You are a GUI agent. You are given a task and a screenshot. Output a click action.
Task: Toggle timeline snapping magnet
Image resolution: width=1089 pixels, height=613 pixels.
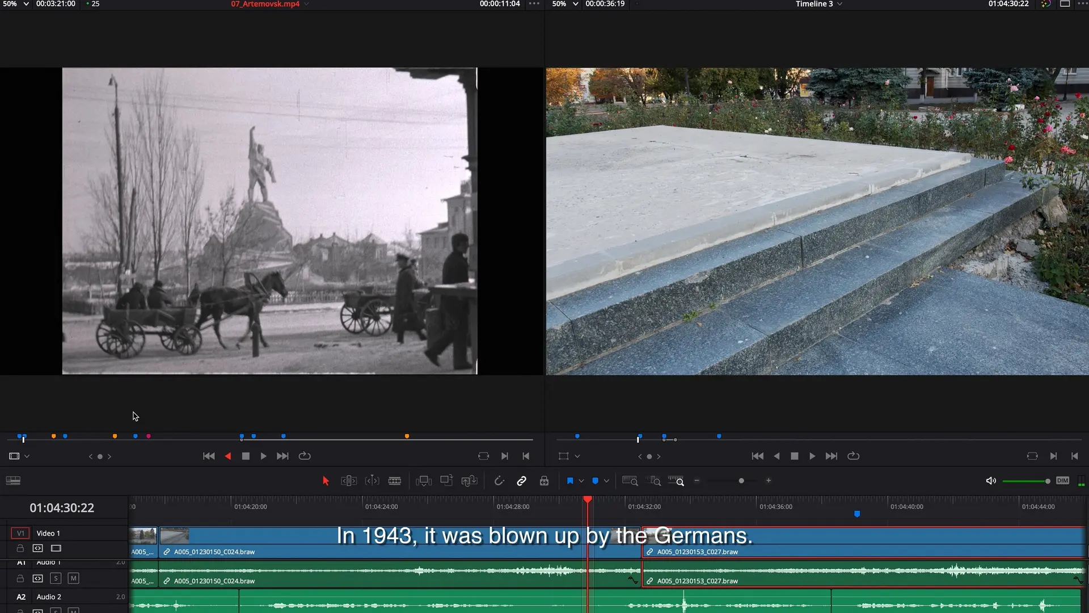(x=499, y=481)
